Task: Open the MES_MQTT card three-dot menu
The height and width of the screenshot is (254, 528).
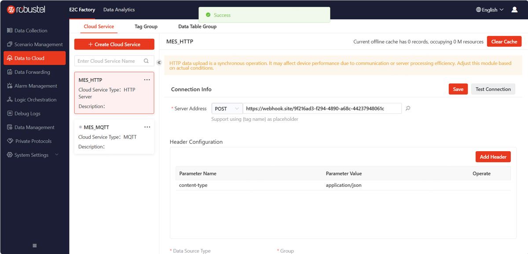Action: tap(147, 127)
